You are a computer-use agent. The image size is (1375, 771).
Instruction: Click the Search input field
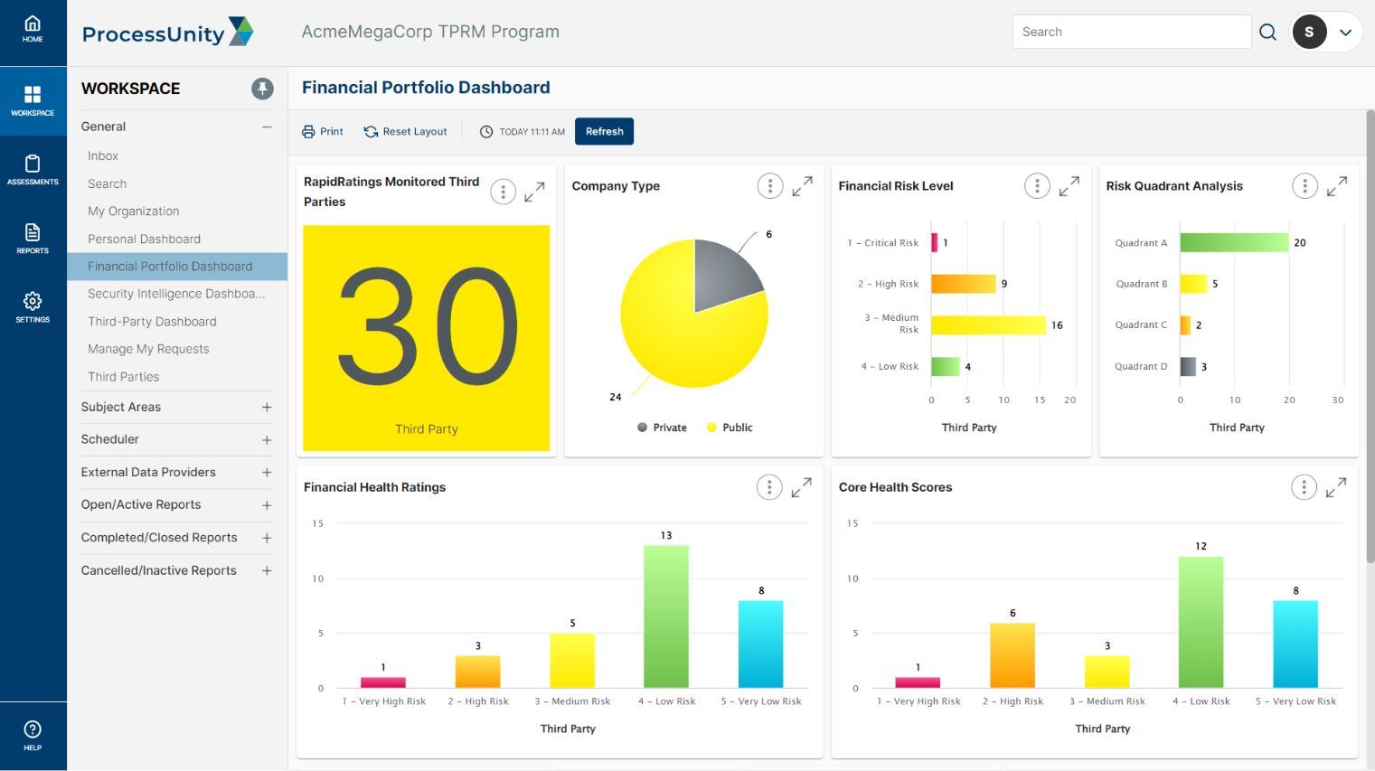(1131, 33)
